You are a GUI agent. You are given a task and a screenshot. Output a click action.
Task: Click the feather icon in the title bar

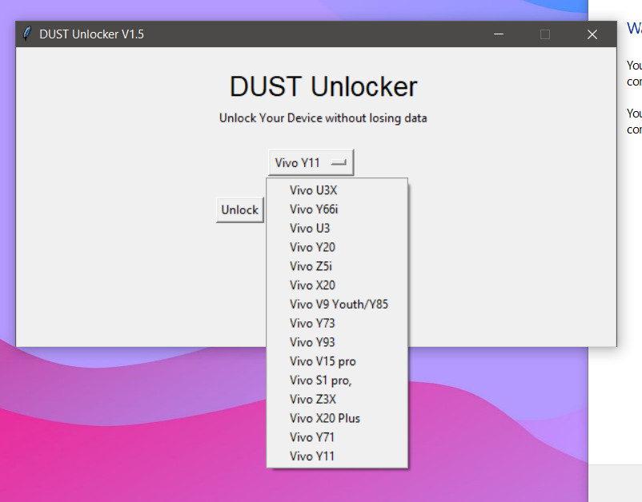pos(27,34)
